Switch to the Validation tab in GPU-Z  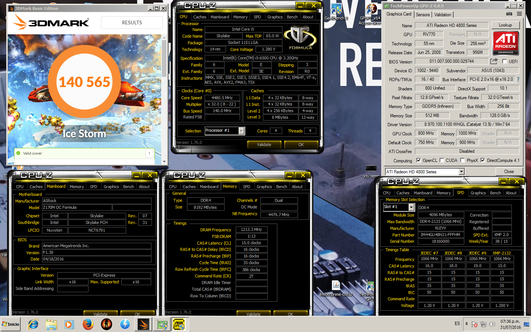point(442,15)
